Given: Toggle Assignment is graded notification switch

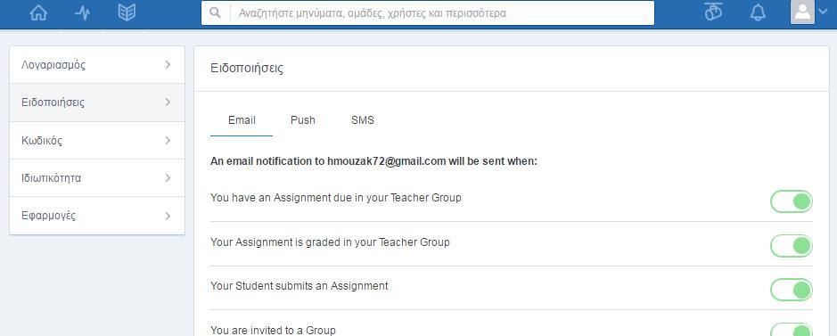Looking at the screenshot, I should [x=791, y=246].
